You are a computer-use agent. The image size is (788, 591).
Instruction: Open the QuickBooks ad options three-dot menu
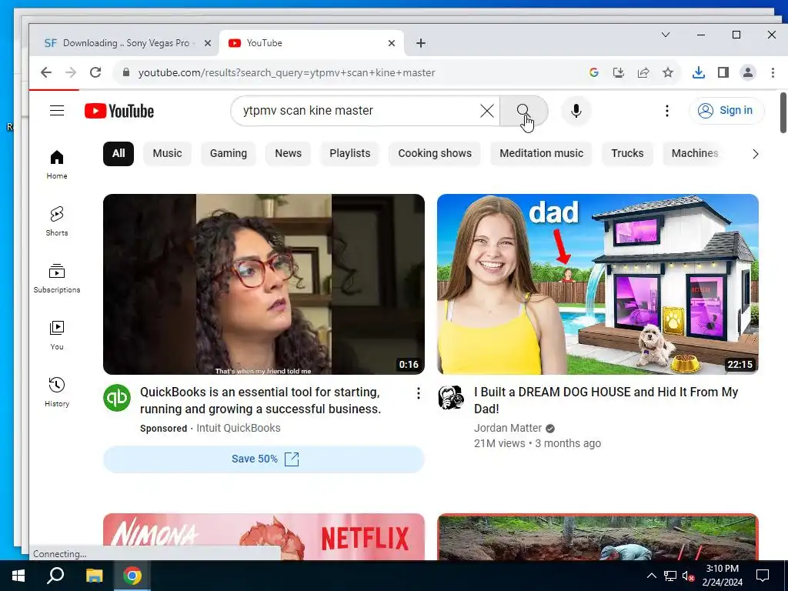(x=418, y=393)
